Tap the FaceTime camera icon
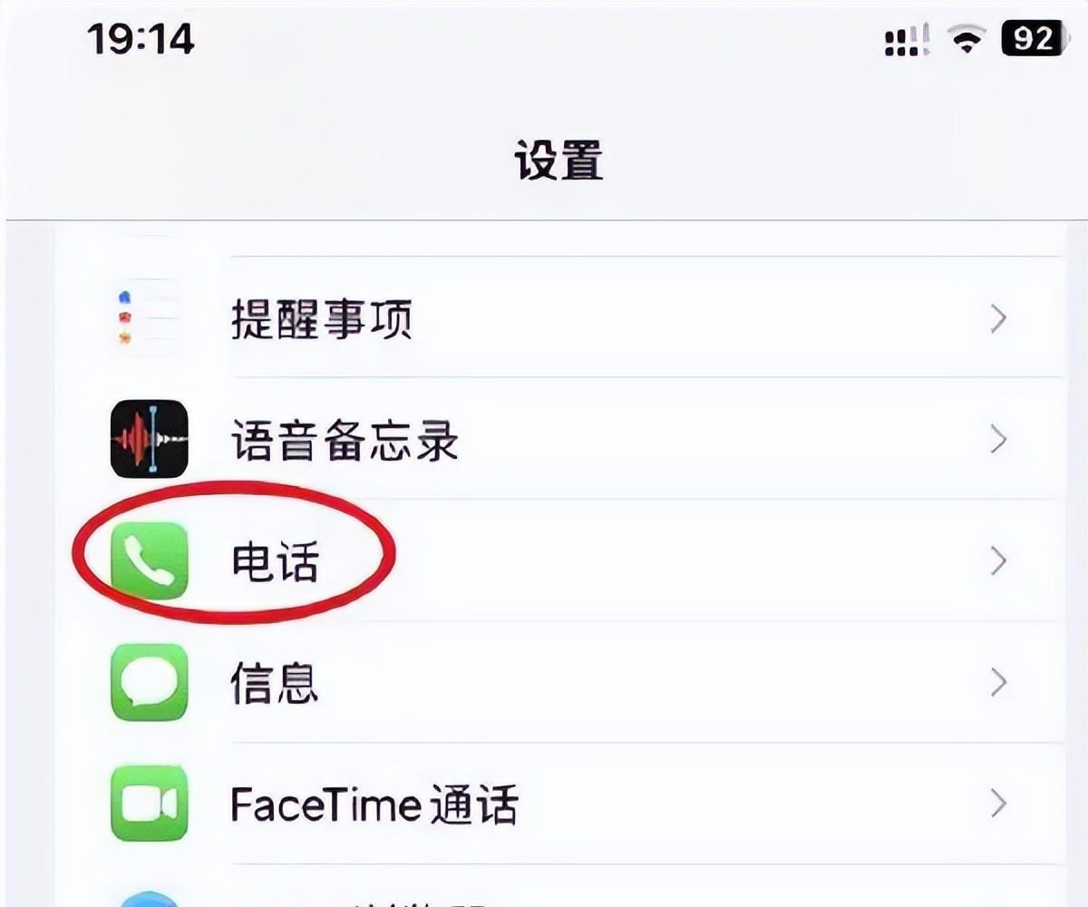1088x907 pixels. tap(150, 804)
